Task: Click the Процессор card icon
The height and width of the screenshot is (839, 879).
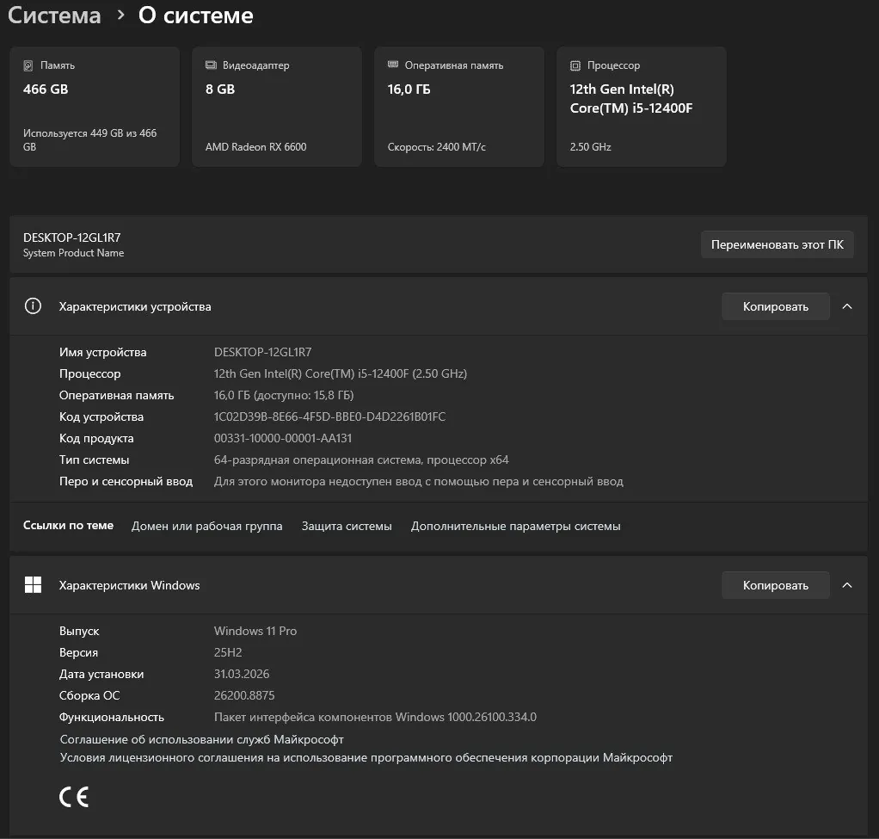Action: [x=575, y=65]
